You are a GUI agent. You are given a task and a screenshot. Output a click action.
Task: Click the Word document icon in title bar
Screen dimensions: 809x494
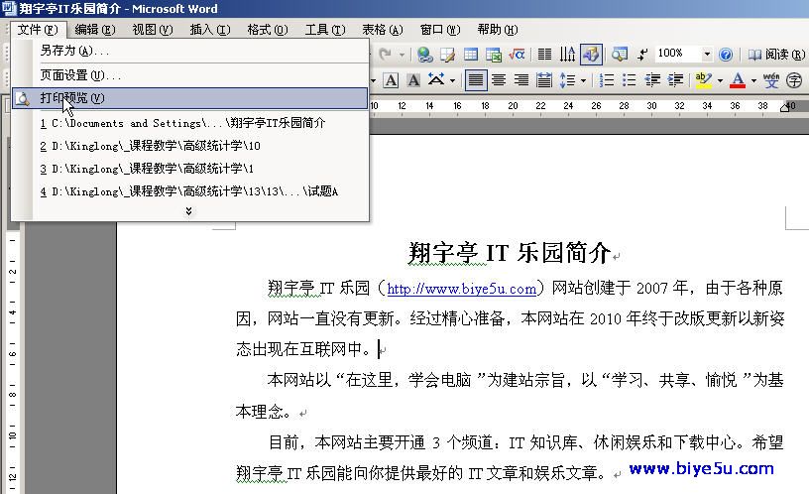click(x=9, y=9)
